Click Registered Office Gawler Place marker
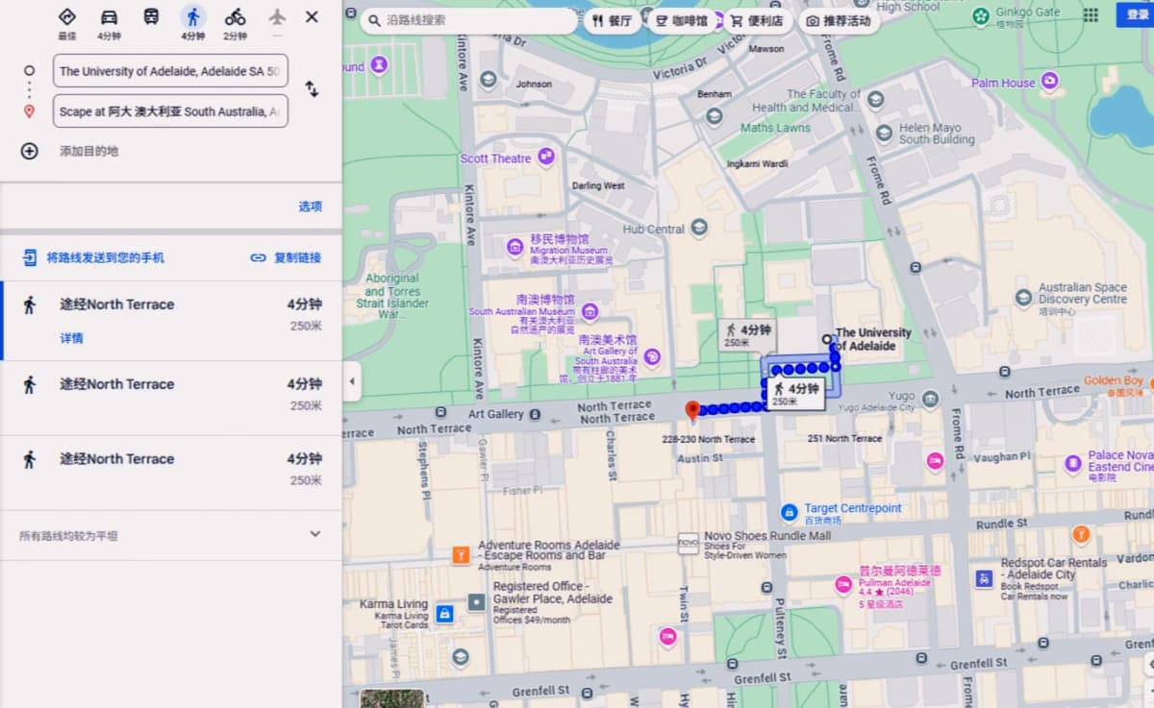 pyautogui.click(x=476, y=602)
